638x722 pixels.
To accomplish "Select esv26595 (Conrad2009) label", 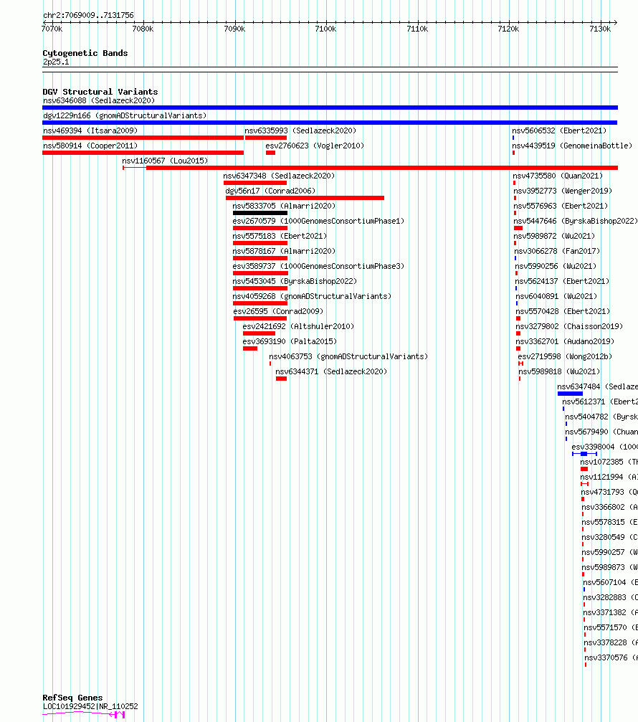I will click(278, 311).
